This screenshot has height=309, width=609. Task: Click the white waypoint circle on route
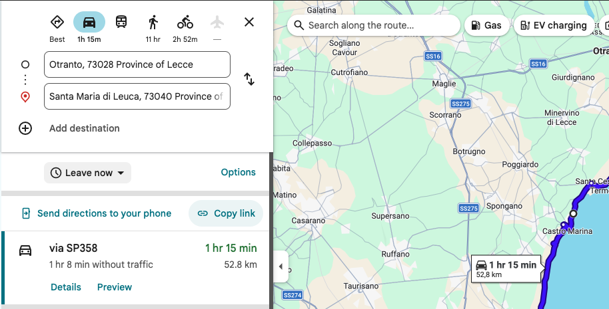(x=573, y=213)
